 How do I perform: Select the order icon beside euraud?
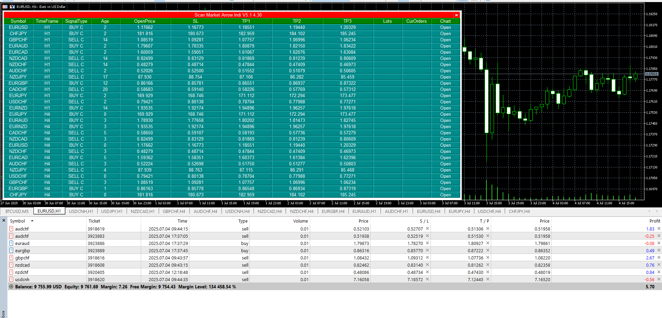[x=11, y=243]
